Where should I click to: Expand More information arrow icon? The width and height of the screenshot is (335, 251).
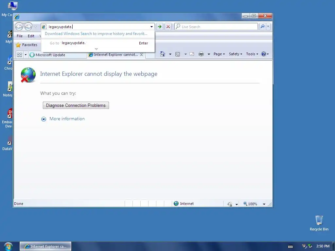coord(44,119)
